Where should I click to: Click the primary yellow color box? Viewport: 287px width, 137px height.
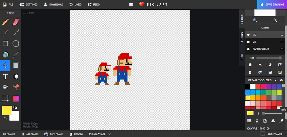(7, 110)
